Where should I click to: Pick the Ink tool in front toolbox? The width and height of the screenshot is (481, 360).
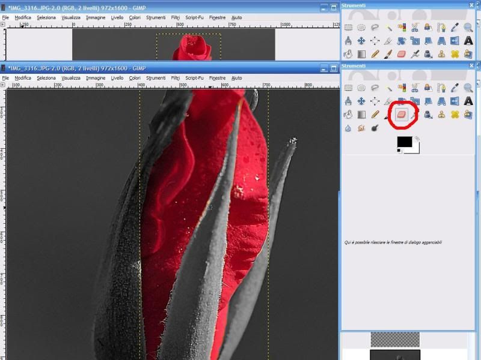click(x=428, y=115)
